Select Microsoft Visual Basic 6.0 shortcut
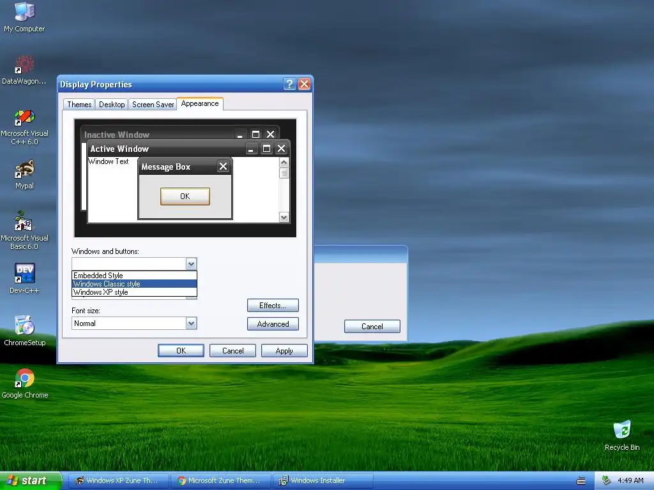 pyautogui.click(x=24, y=230)
